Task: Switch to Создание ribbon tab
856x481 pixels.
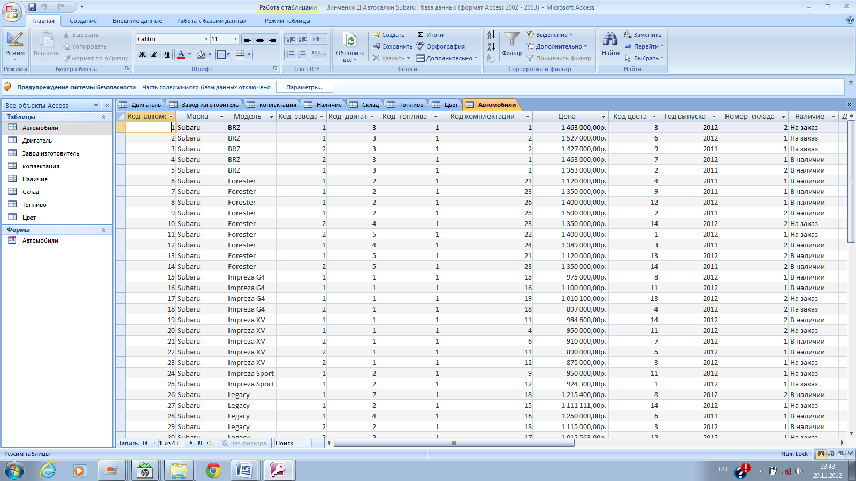Action: tap(83, 21)
